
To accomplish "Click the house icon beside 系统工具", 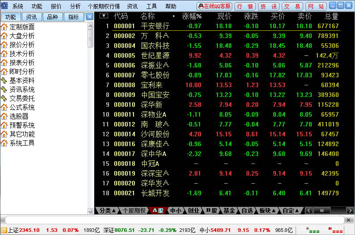I will 4,143.
